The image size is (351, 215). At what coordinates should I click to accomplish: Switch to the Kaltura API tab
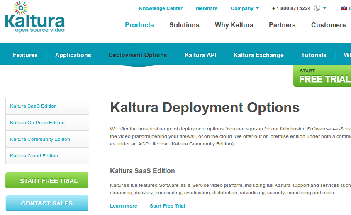tap(200, 55)
